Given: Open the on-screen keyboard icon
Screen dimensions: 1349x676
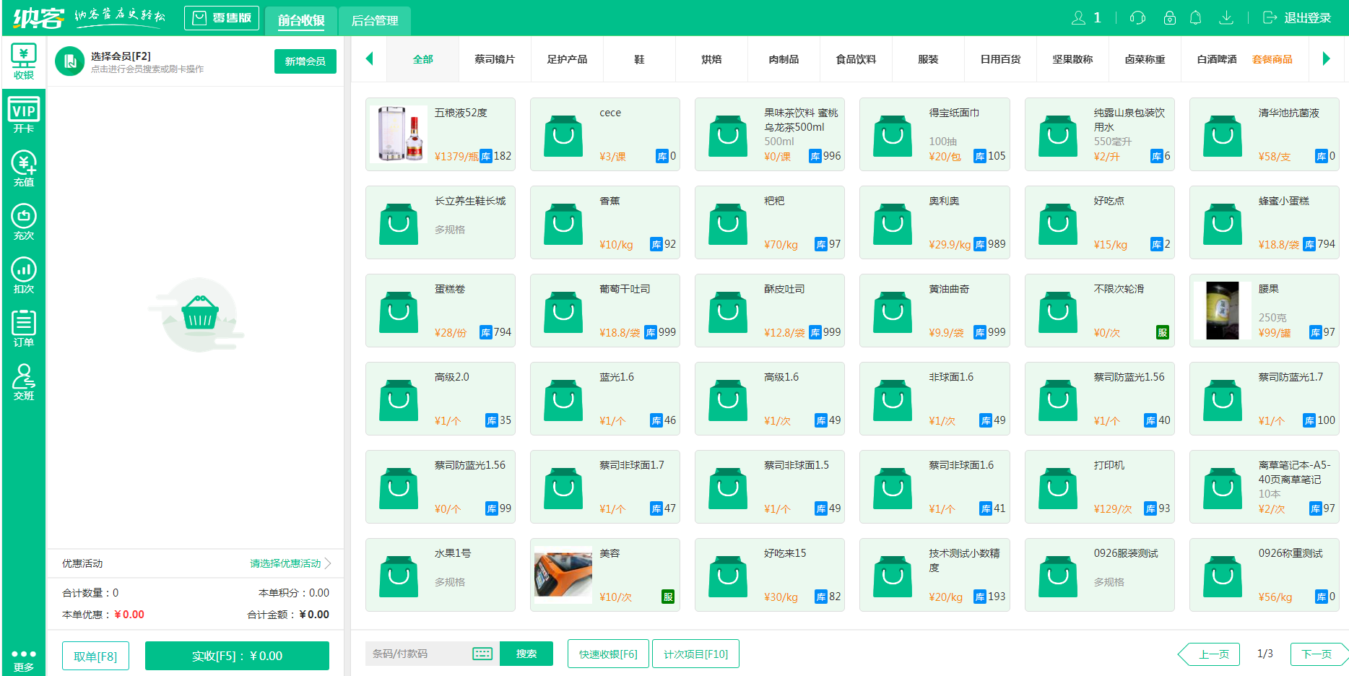Looking at the screenshot, I should tap(482, 654).
